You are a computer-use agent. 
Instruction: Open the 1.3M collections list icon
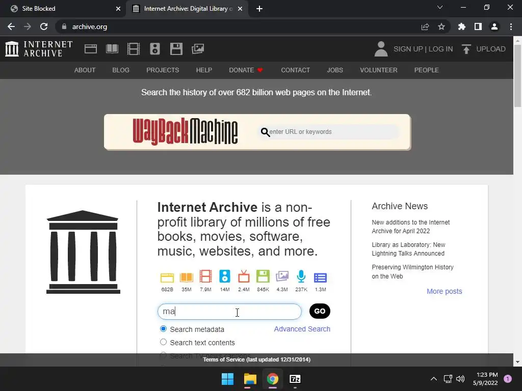pyautogui.click(x=320, y=277)
